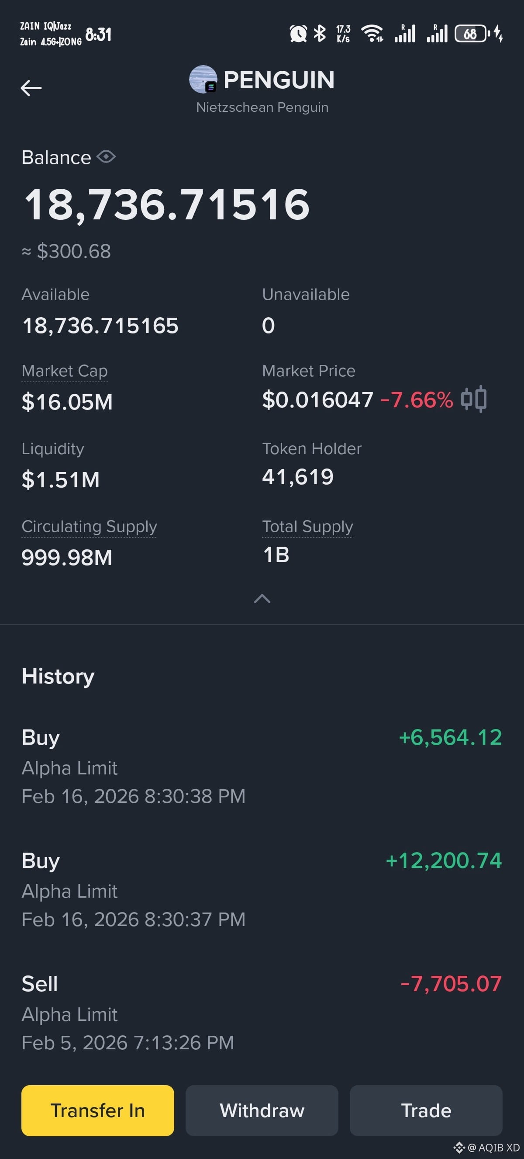Show Total Supply explanation tooltip
The height and width of the screenshot is (1159, 524).
[307, 527]
